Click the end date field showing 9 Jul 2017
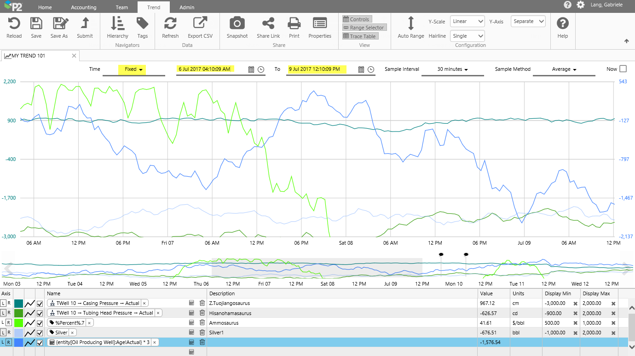635x356 pixels. (x=317, y=69)
